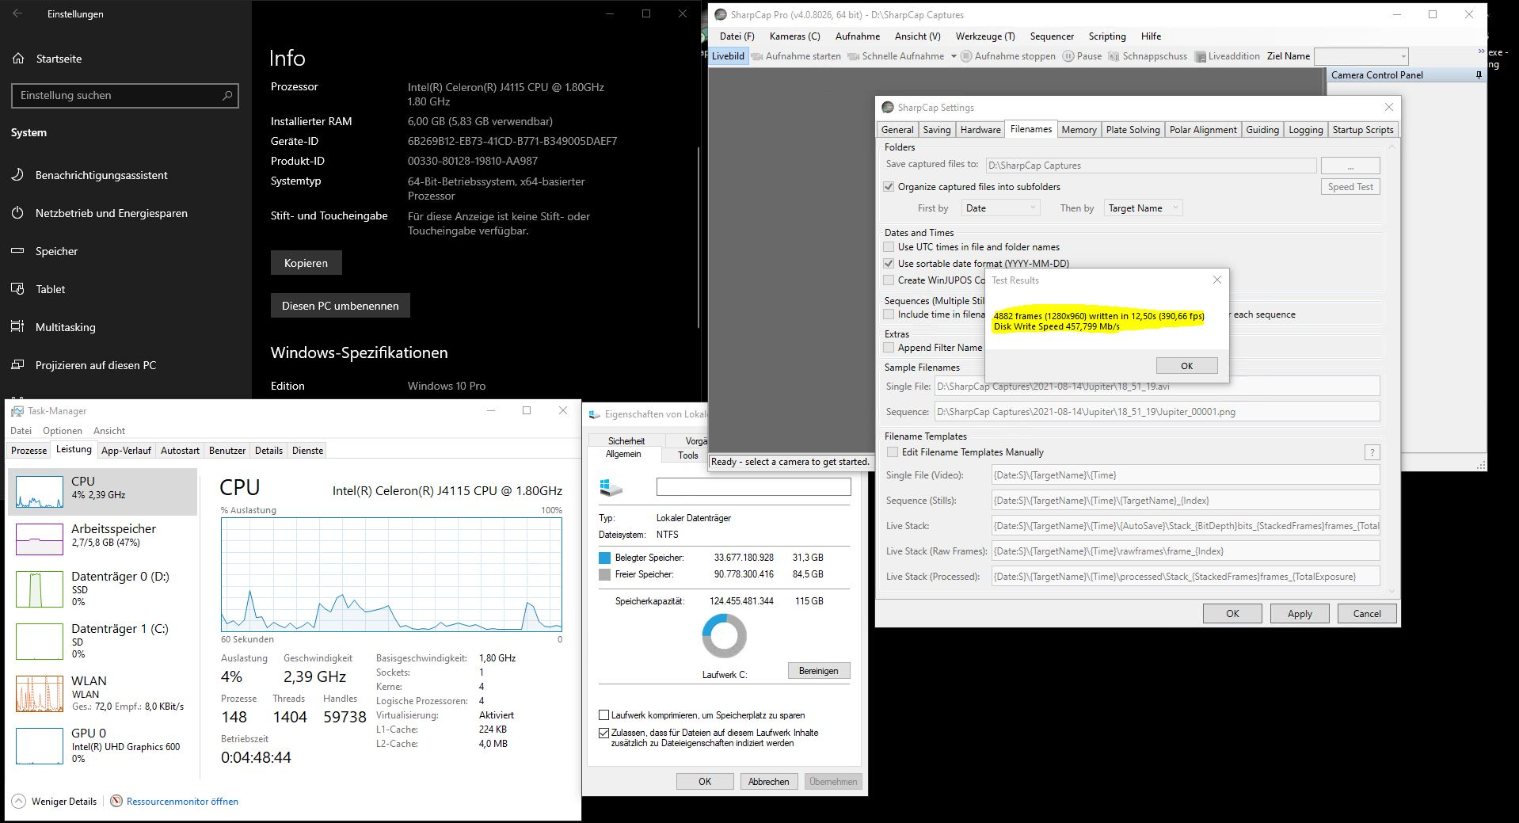
Task: Pin the Camera Control Panel
Action: tap(1478, 75)
